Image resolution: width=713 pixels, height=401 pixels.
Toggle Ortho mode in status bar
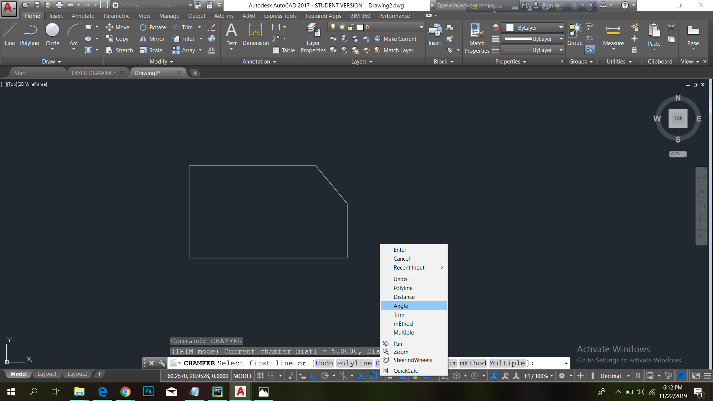click(314, 376)
